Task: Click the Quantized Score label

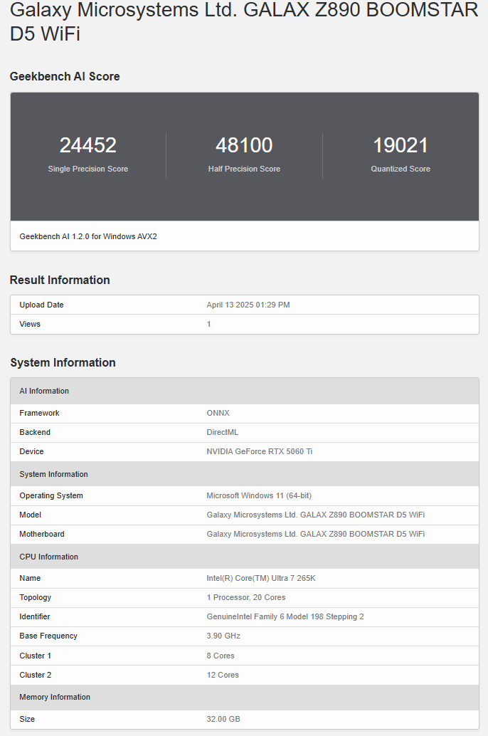Action: coord(401,169)
